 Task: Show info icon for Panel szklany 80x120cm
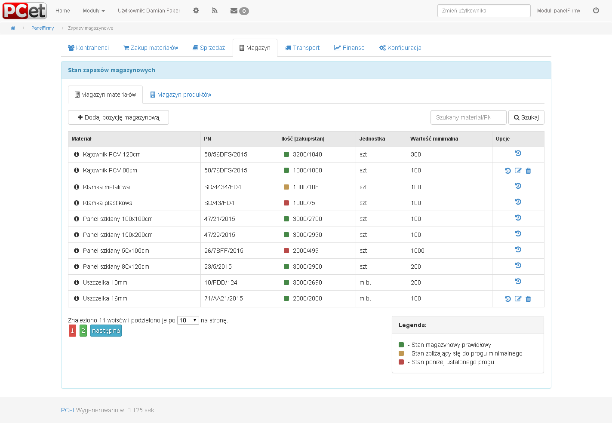[x=77, y=267]
